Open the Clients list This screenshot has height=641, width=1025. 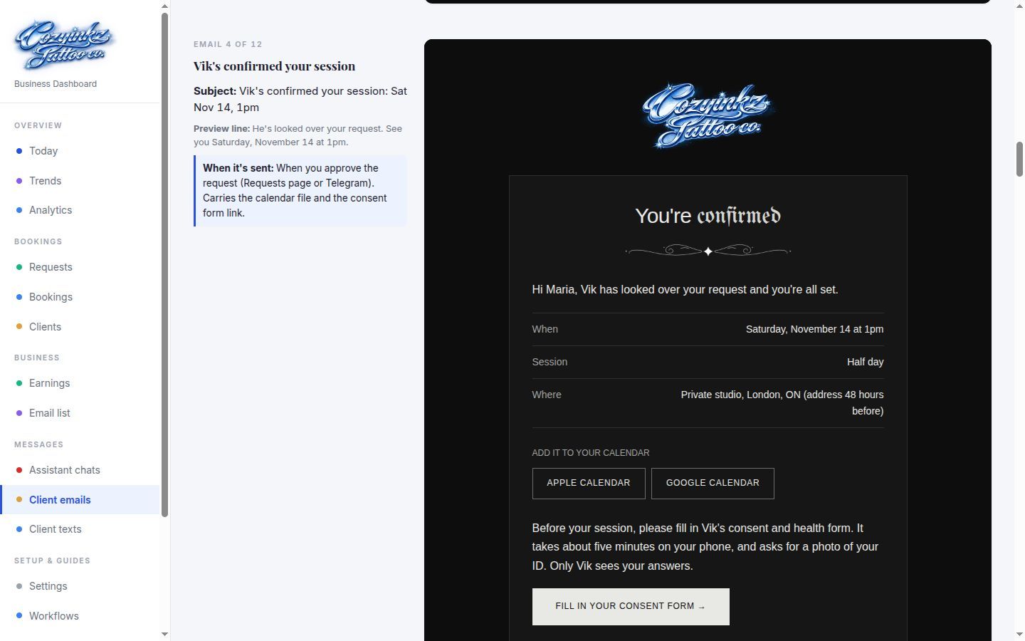coord(80,327)
